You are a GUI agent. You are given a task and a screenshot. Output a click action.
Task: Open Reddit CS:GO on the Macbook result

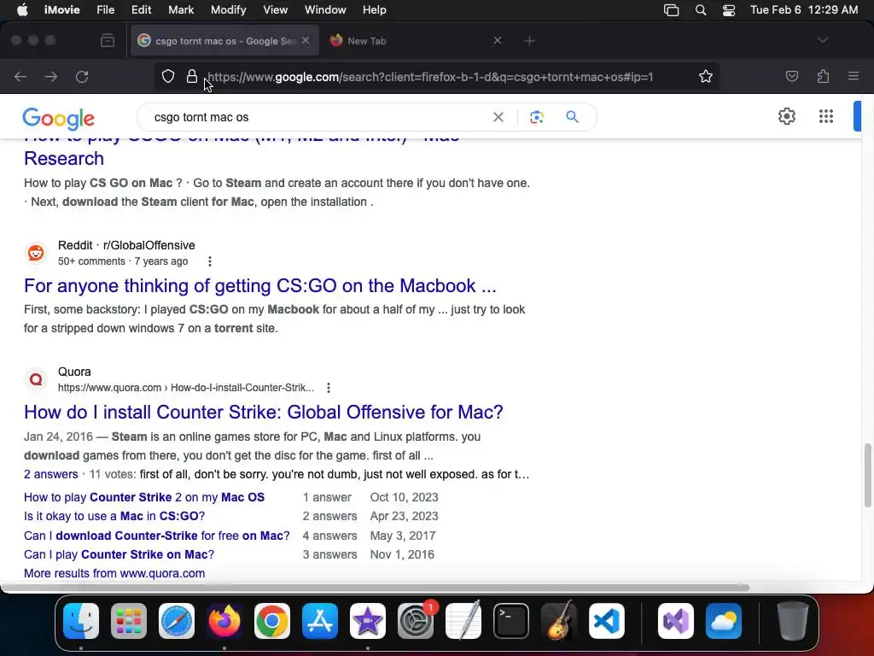pos(259,285)
